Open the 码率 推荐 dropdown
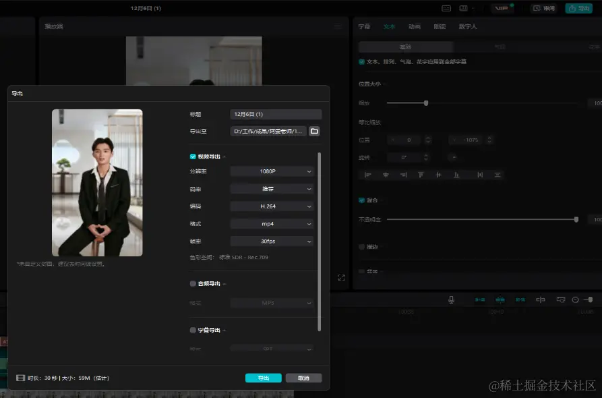This screenshot has width=602, height=398. (x=272, y=189)
